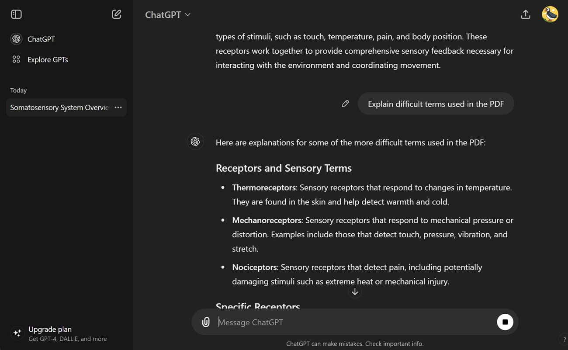Start a new chat with the compose icon
This screenshot has height=350, width=568.
tap(116, 14)
